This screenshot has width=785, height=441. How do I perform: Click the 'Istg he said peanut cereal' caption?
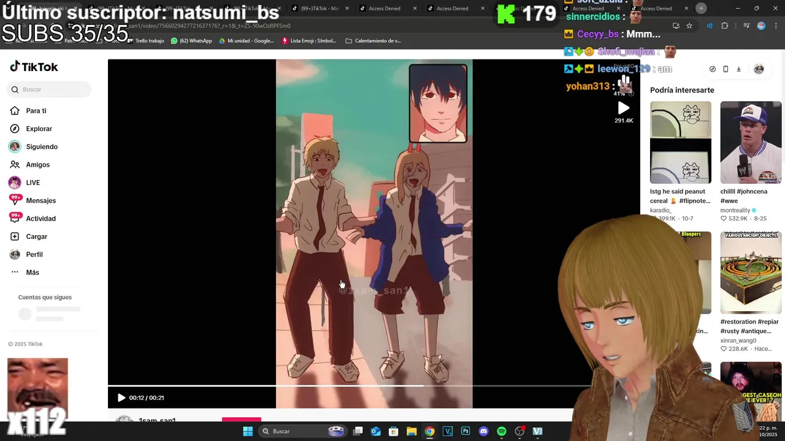[x=680, y=196]
